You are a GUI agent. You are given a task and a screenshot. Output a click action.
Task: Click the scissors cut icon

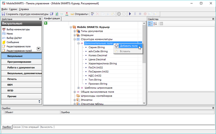click(108, 14)
